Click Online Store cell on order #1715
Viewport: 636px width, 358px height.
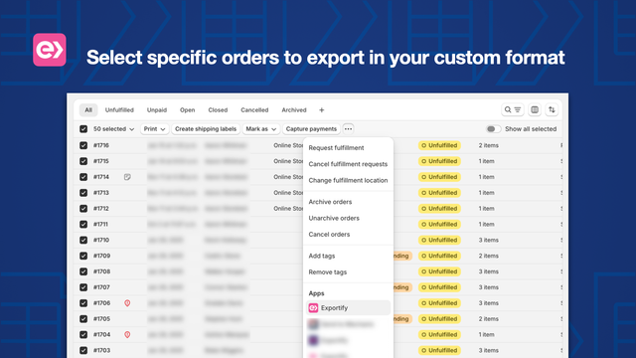(288, 161)
